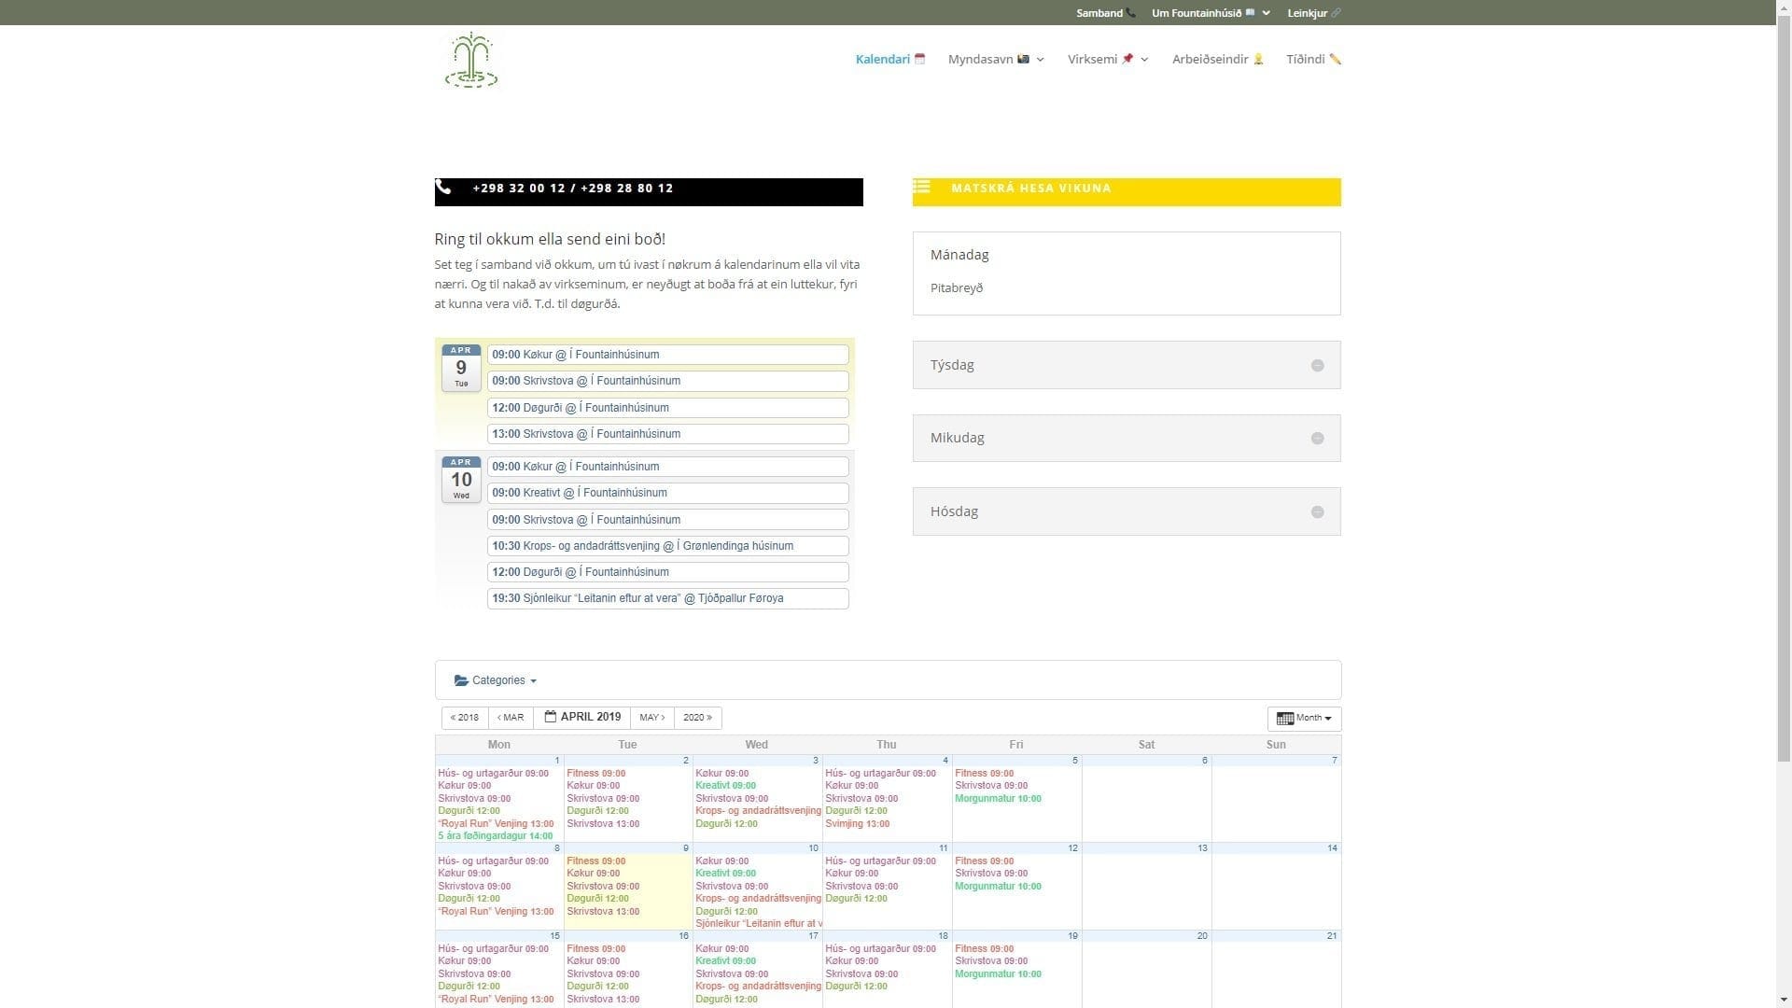The image size is (1792, 1008).
Task: Click the page's vertical scrollbar
Action: 1784,373
